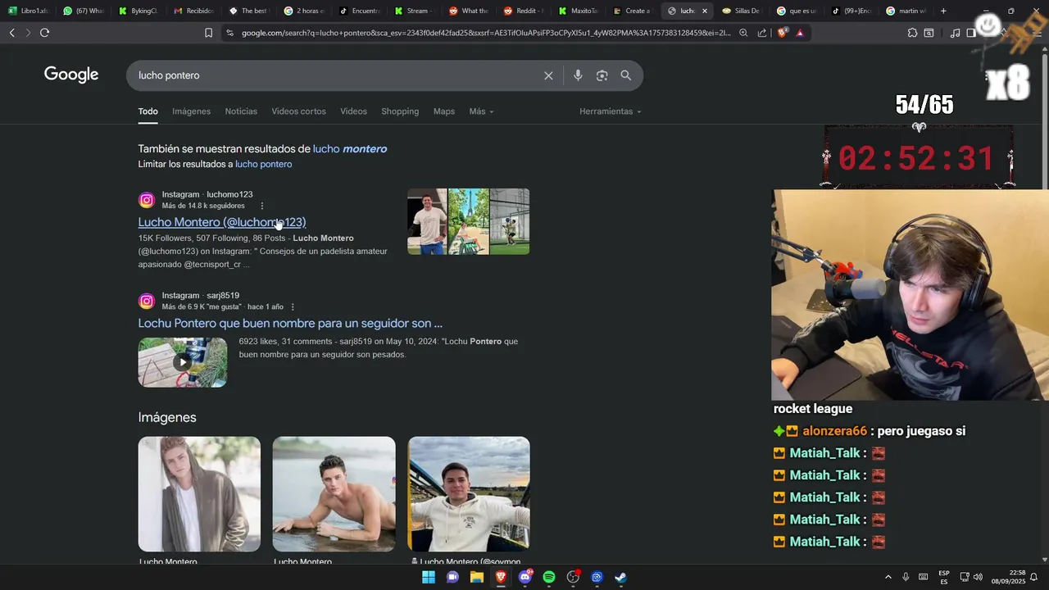The width and height of the screenshot is (1049, 590).
Task: Switch to Noticias results tab
Action: (x=241, y=111)
